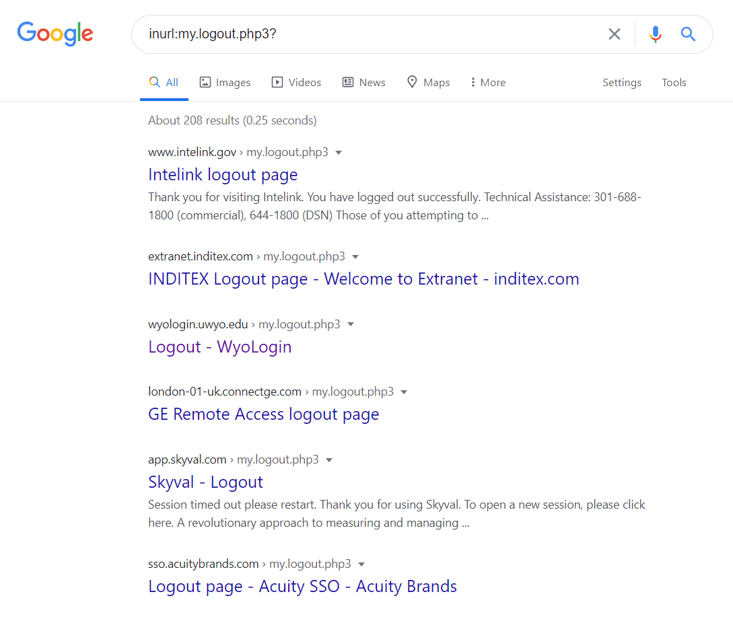Screen dimensions: 733x623
Task: Click the magnifying glass to search
Action: [688, 34]
